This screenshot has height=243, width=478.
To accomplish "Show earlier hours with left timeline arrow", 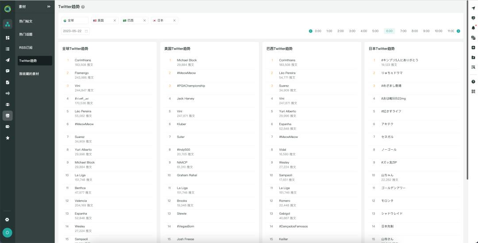I will tap(311, 31).
